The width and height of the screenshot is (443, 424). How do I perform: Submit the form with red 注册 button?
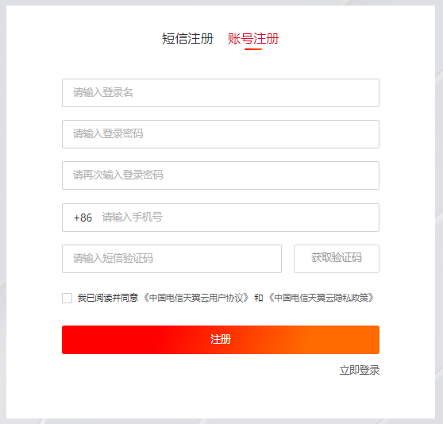pyautogui.click(x=221, y=340)
